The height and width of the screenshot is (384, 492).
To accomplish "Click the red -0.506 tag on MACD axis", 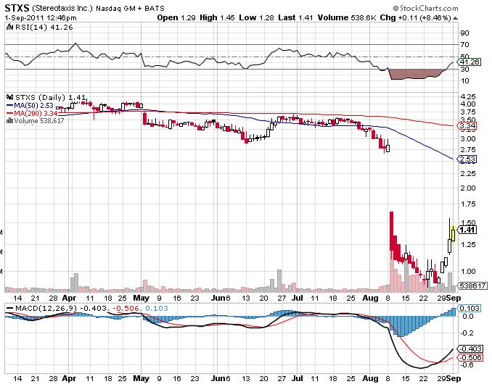I will 470,358.
